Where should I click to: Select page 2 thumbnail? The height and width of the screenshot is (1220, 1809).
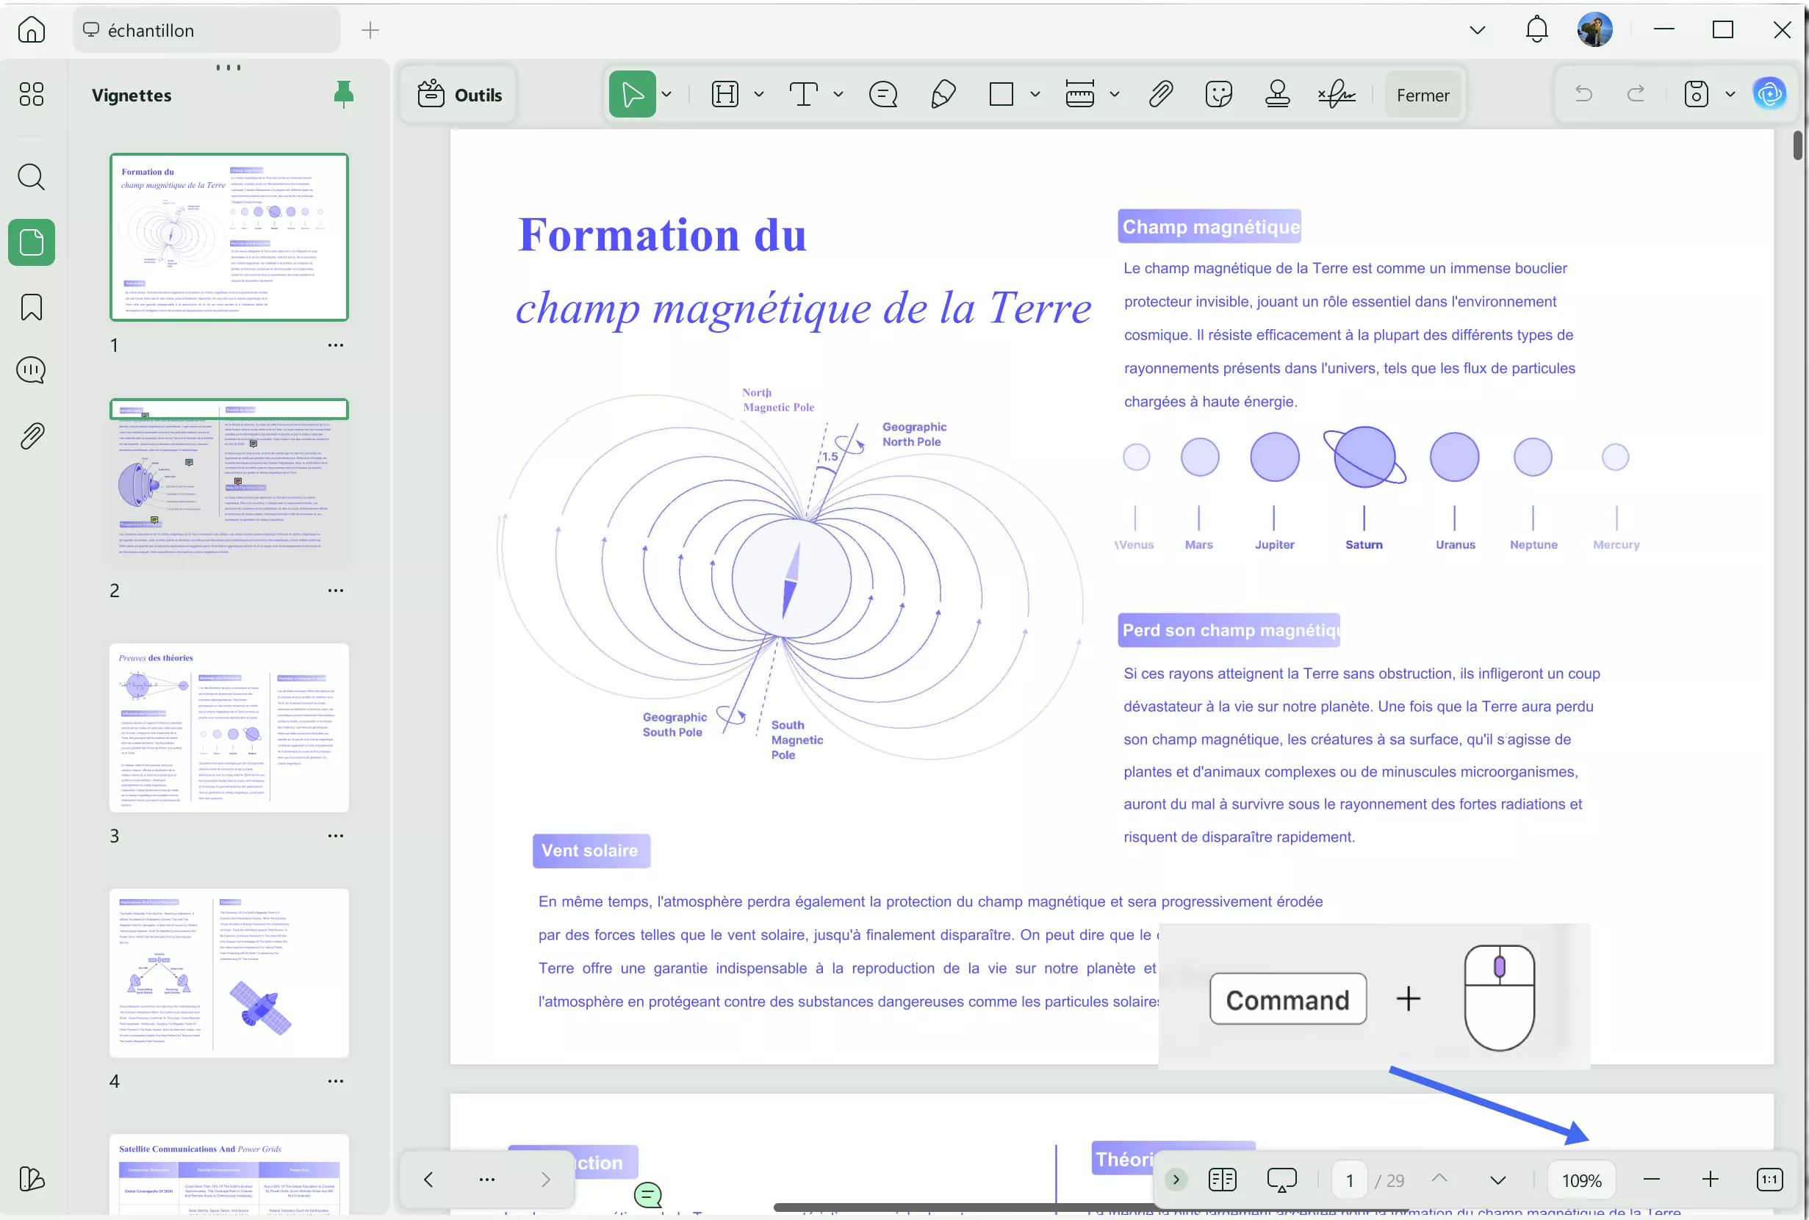pos(229,483)
